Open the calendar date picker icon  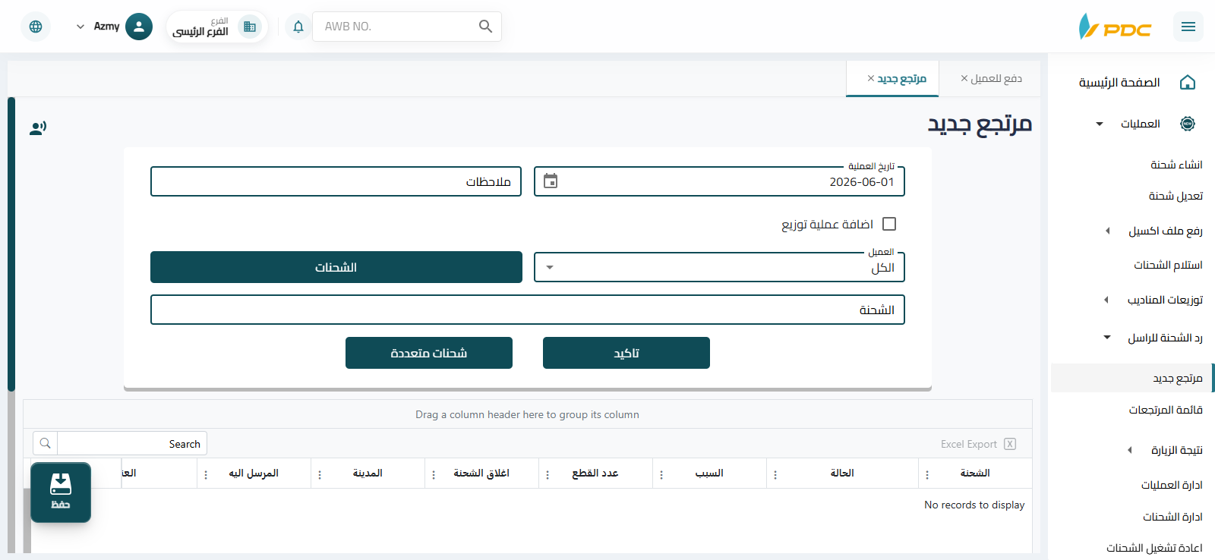[551, 181]
